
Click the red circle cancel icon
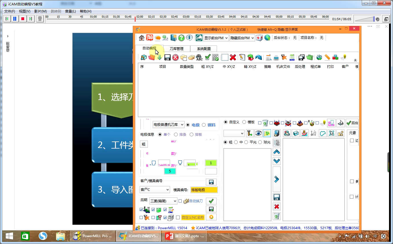(x=175, y=57)
